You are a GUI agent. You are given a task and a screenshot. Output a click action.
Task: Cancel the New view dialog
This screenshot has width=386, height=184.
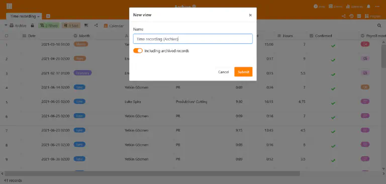[x=223, y=72]
